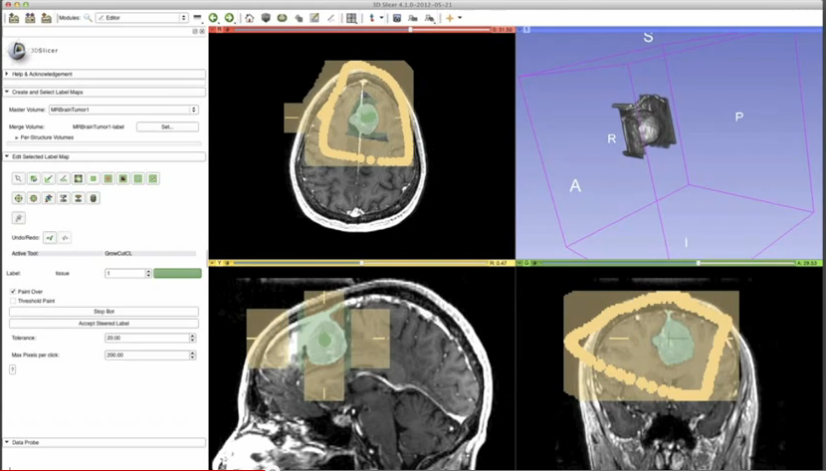Click the home module icon
The image size is (826, 471).
(x=249, y=18)
